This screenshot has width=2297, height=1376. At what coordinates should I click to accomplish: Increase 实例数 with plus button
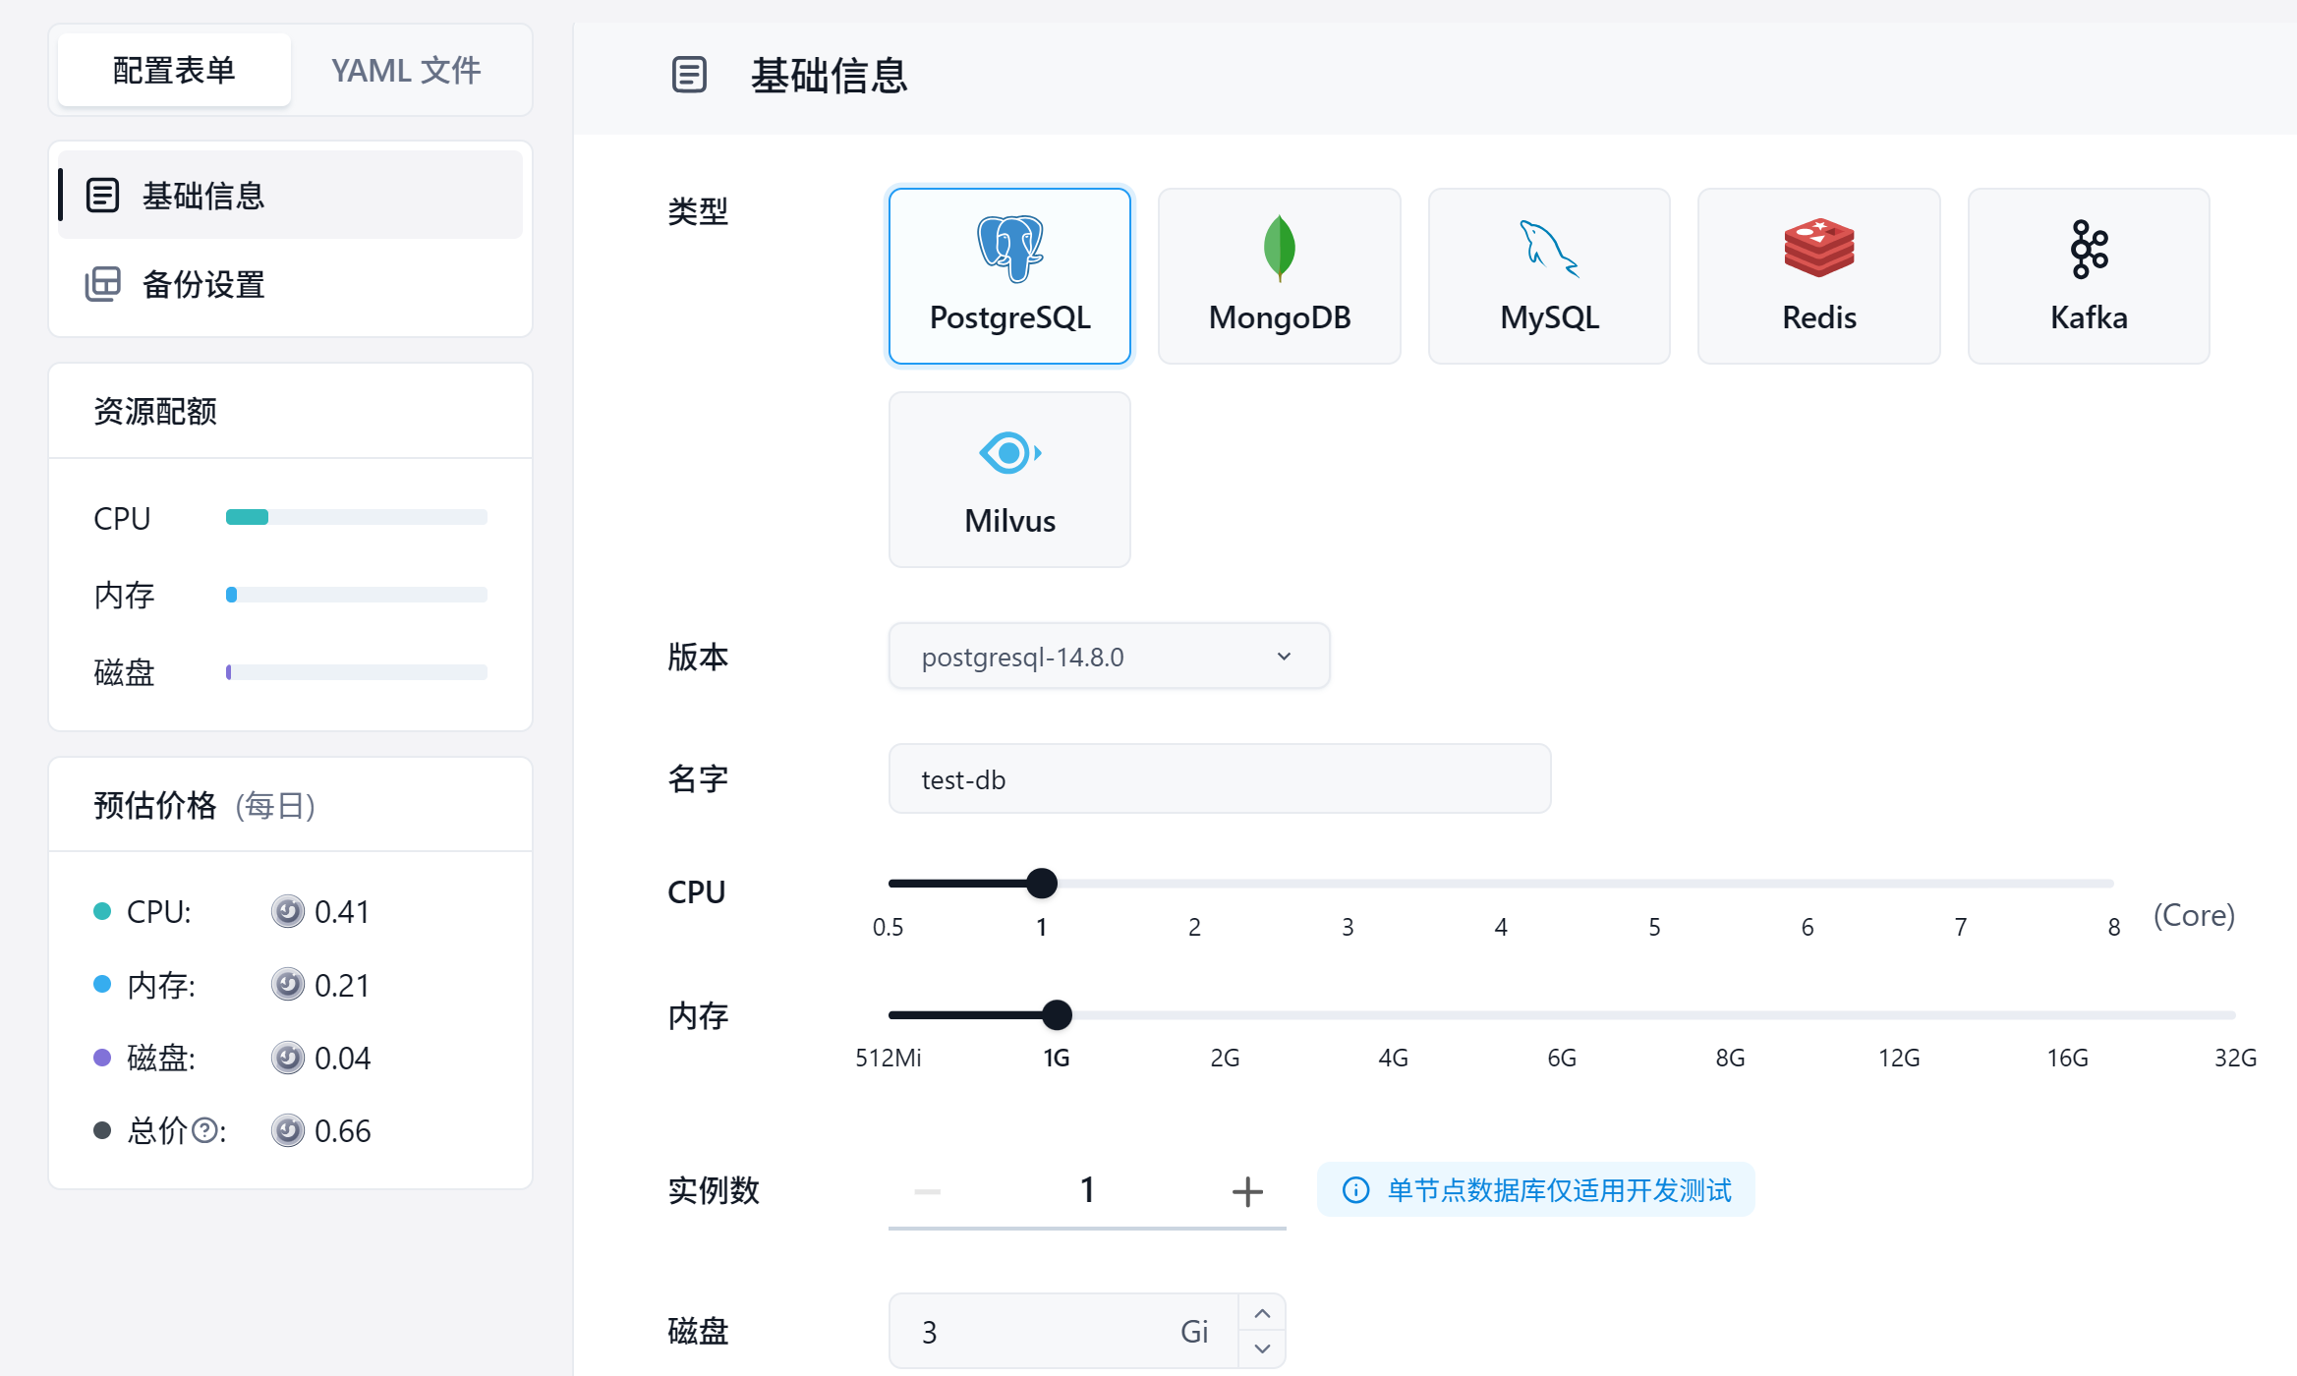[x=1247, y=1191]
